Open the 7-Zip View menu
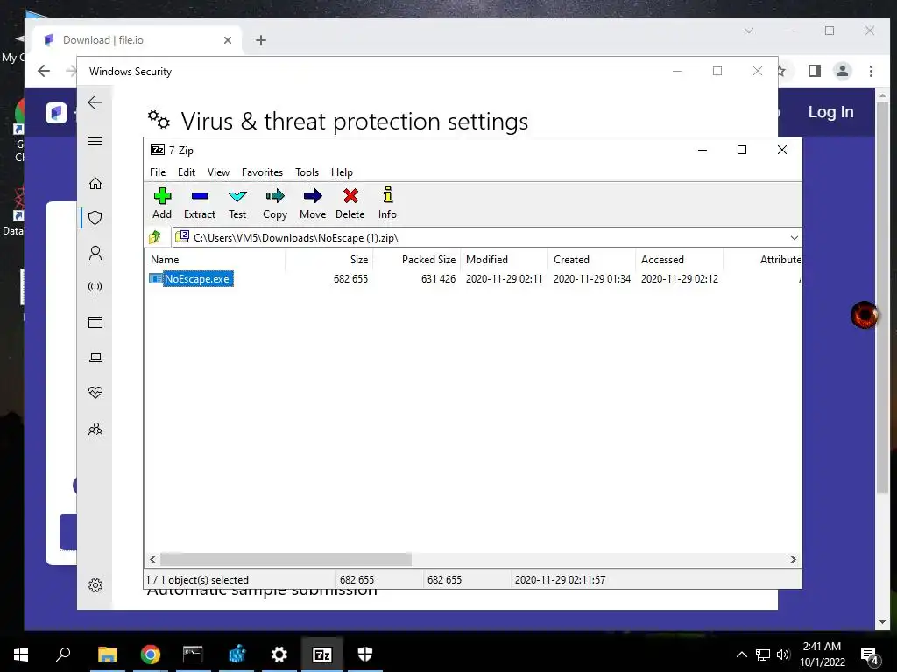Screen dimensions: 897x672 pyautogui.click(x=218, y=172)
